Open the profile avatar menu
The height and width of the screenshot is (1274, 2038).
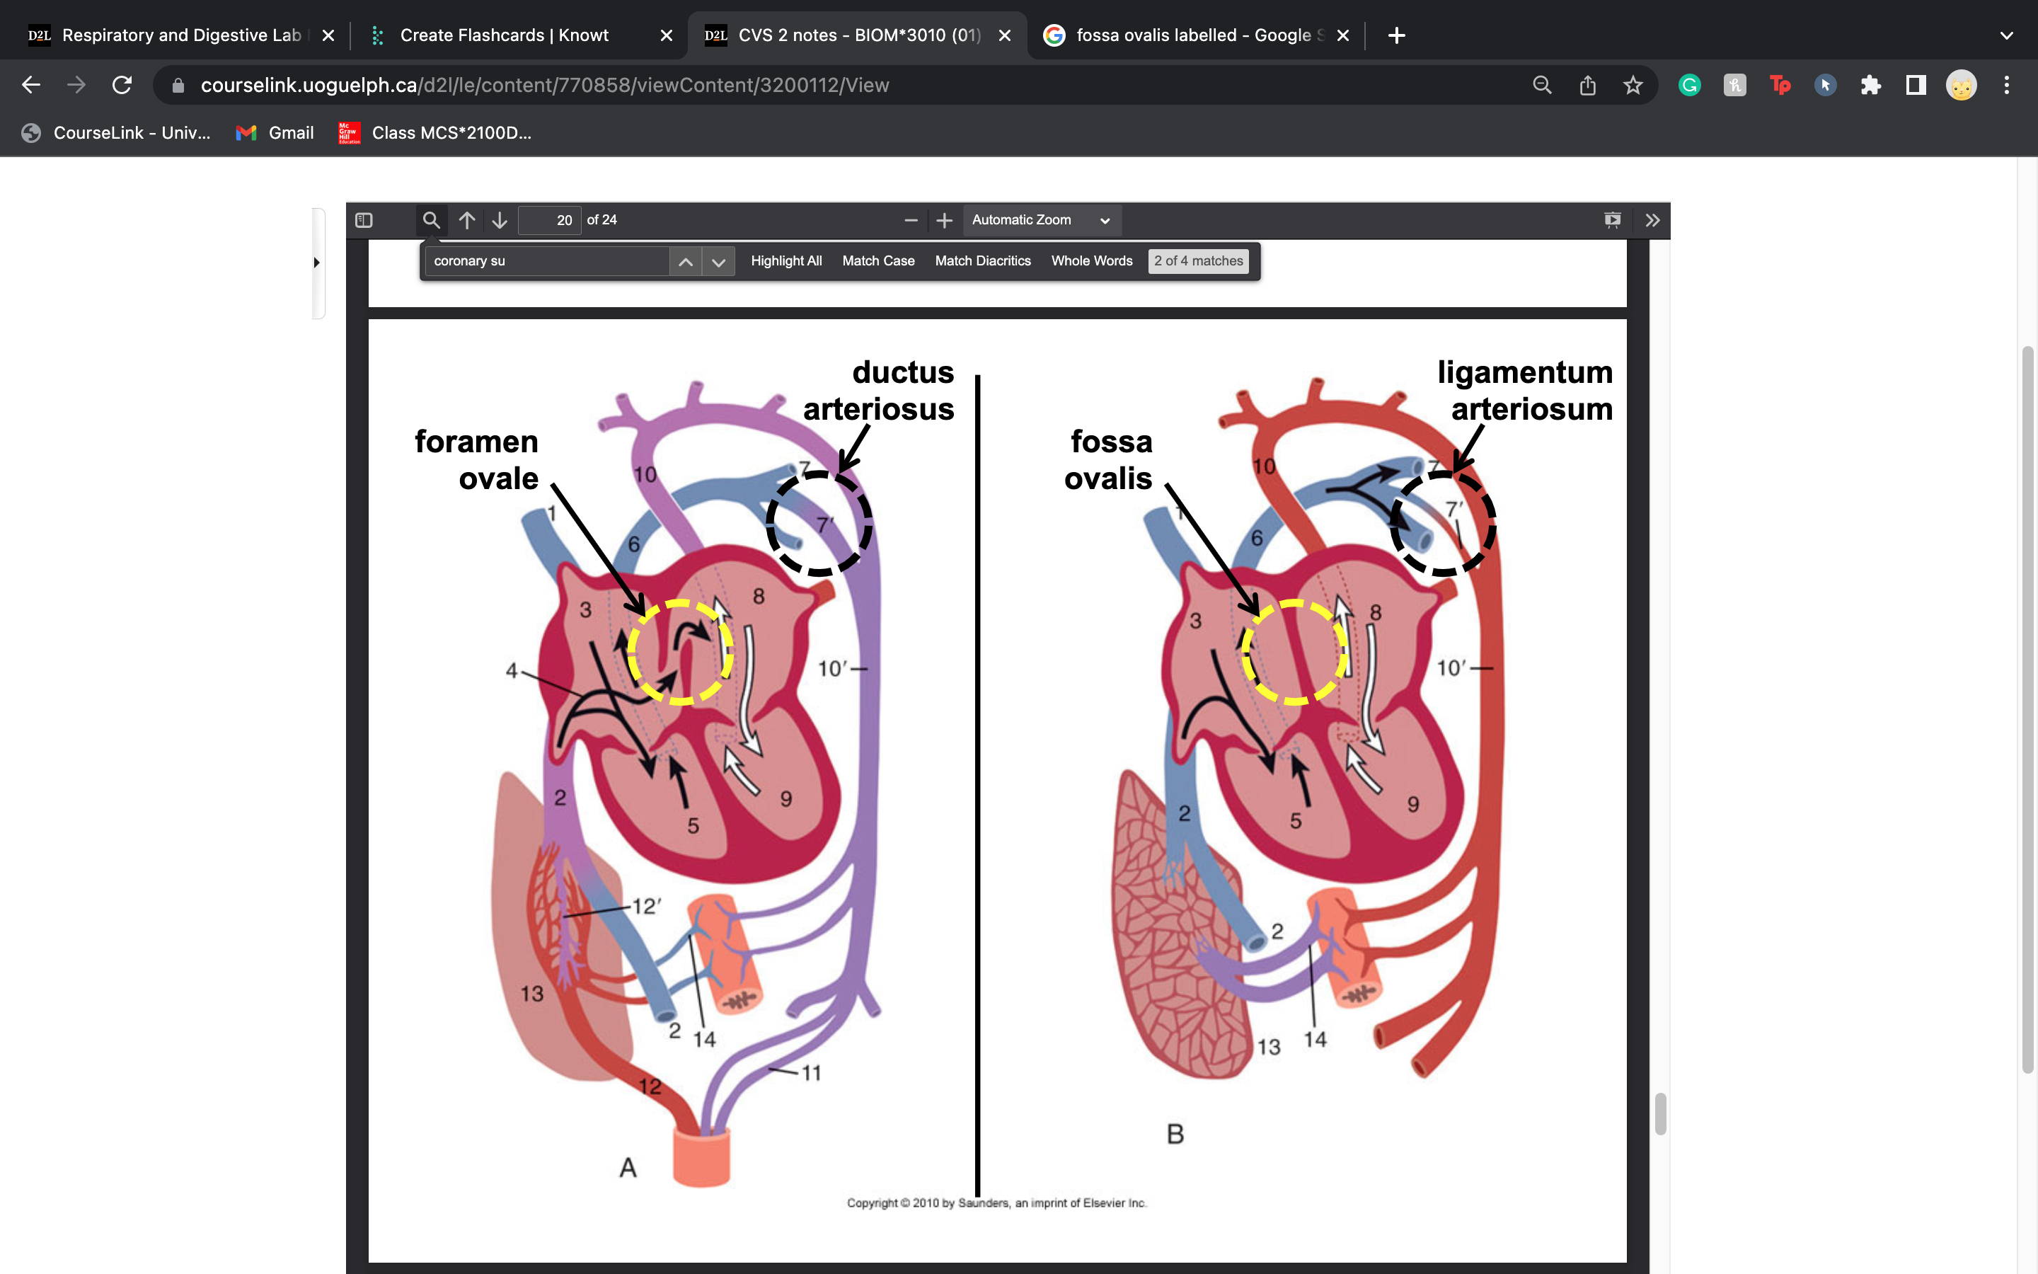pos(1962,85)
